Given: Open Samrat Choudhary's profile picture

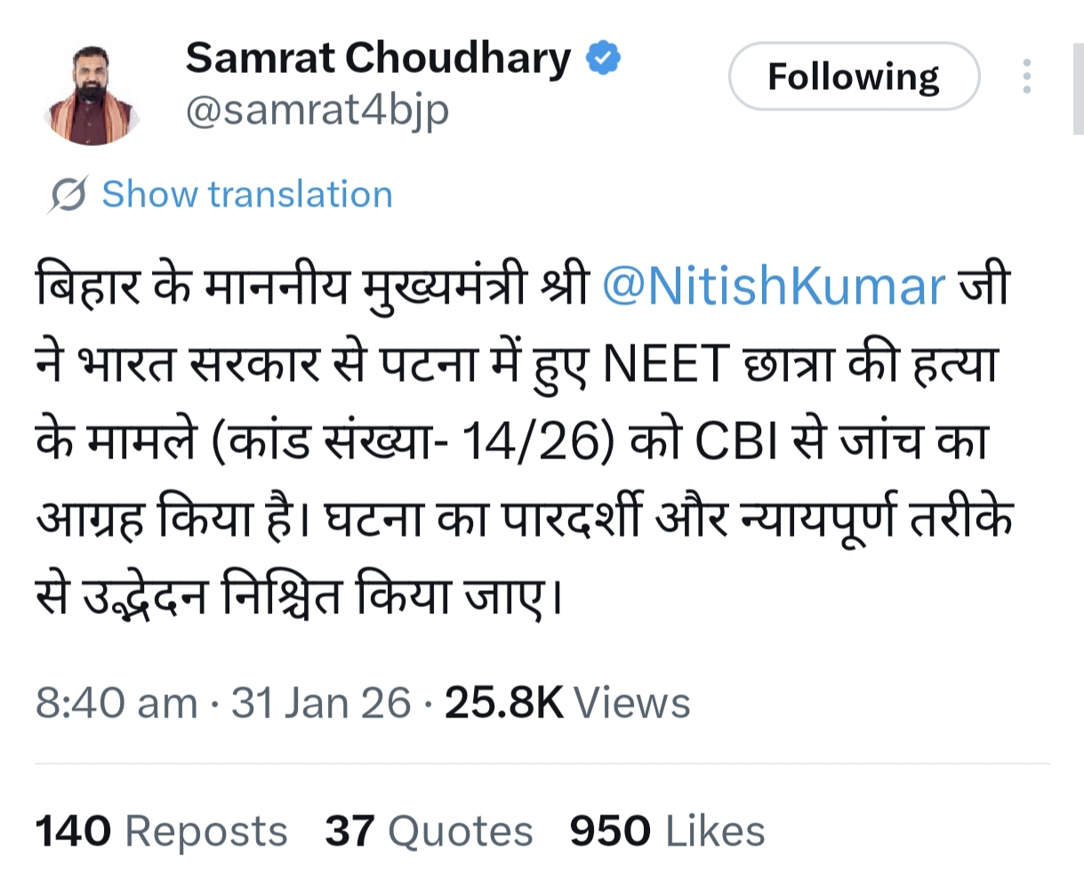Looking at the screenshot, I should [92, 95].
